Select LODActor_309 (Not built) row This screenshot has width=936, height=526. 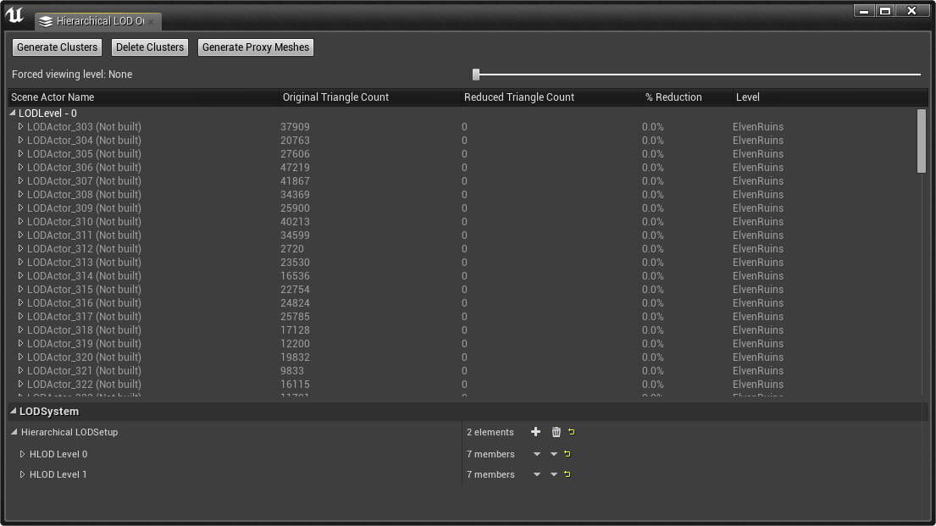(x=462, y=208)
